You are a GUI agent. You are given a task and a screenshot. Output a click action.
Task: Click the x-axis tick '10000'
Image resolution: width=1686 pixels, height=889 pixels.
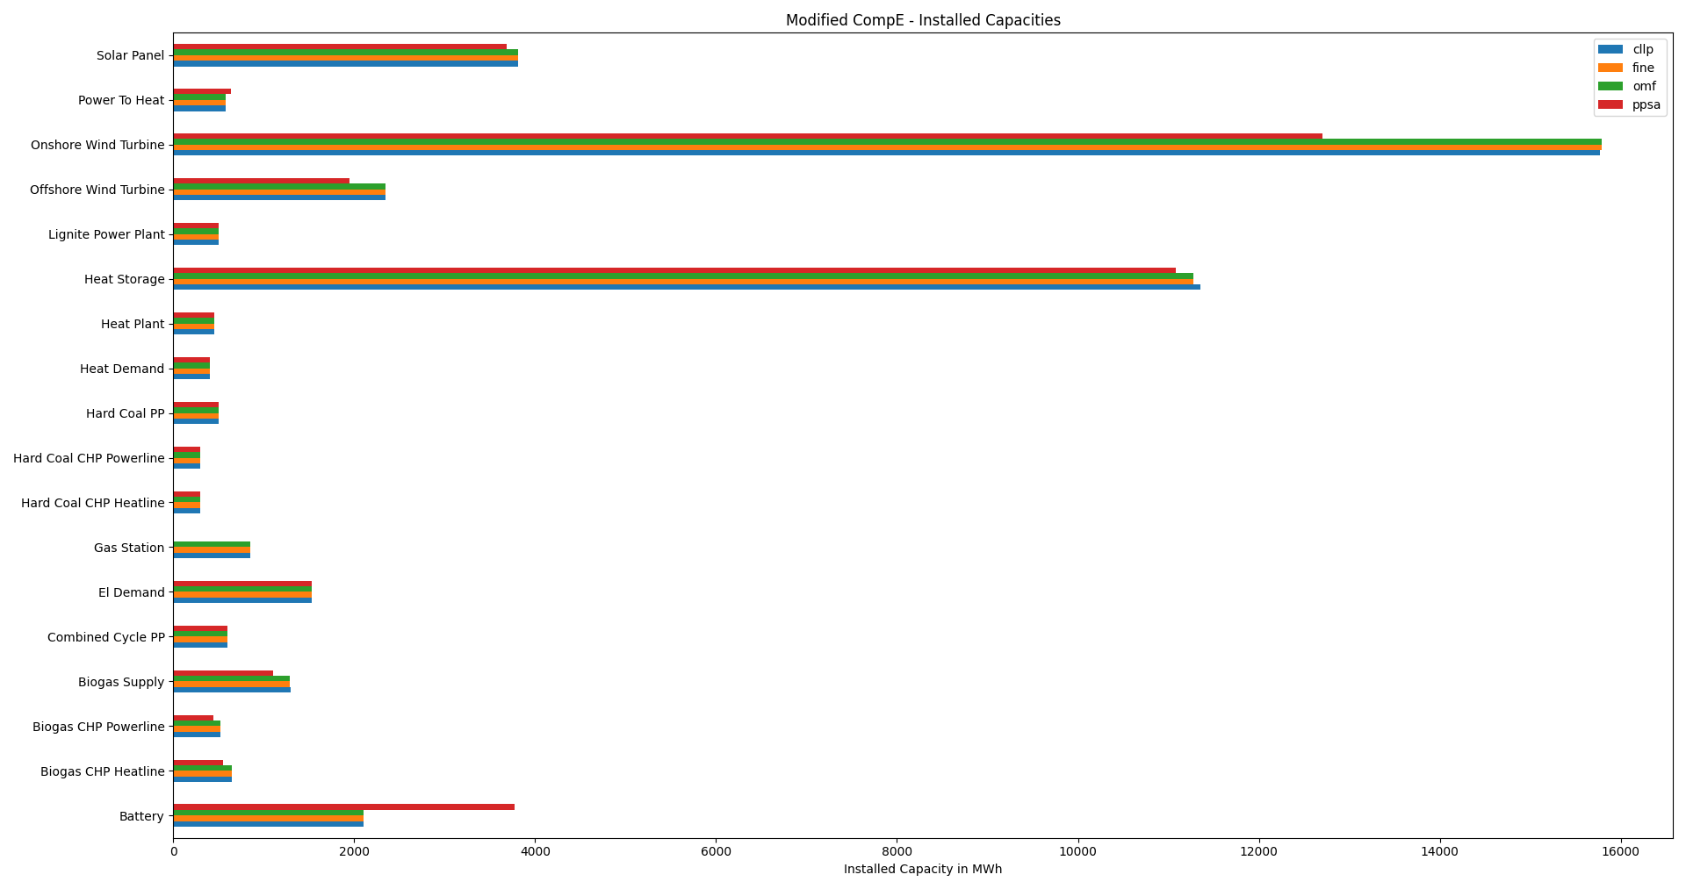click(x=1077, y=851)
